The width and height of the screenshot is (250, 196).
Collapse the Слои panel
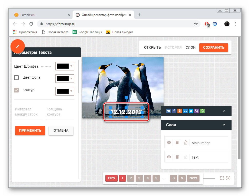[x=224, y=125]
